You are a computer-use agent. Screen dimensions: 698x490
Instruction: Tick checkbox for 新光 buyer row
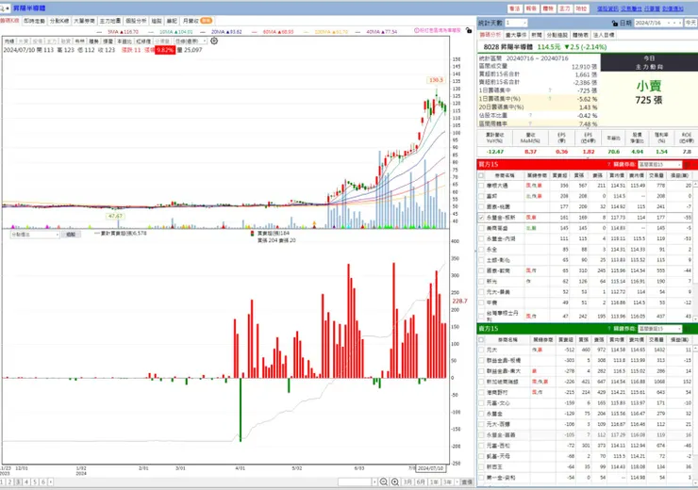481,282
